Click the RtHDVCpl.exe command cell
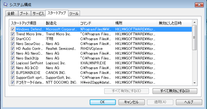Image resolution: width=207 pixels, height=109 pixels. (x=91, y=49)
